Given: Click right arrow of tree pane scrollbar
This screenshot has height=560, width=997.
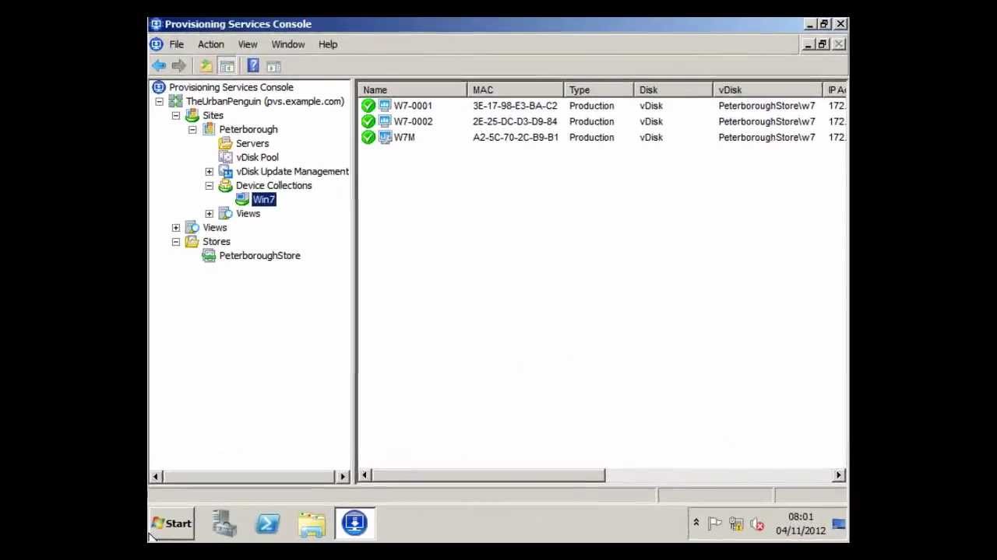Looking at the screenshot, I should pyautogui.click(x=343, y=476).
